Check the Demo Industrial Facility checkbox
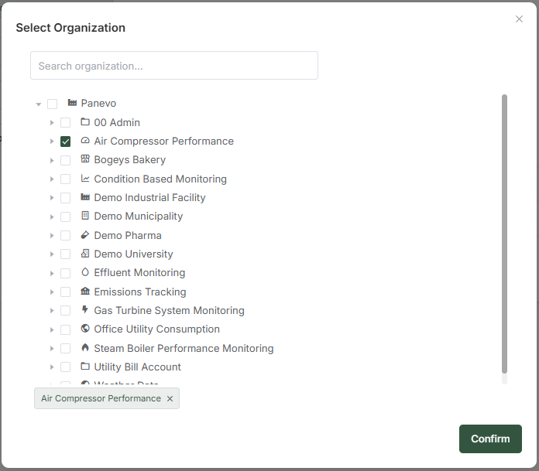 pos(65,198)
